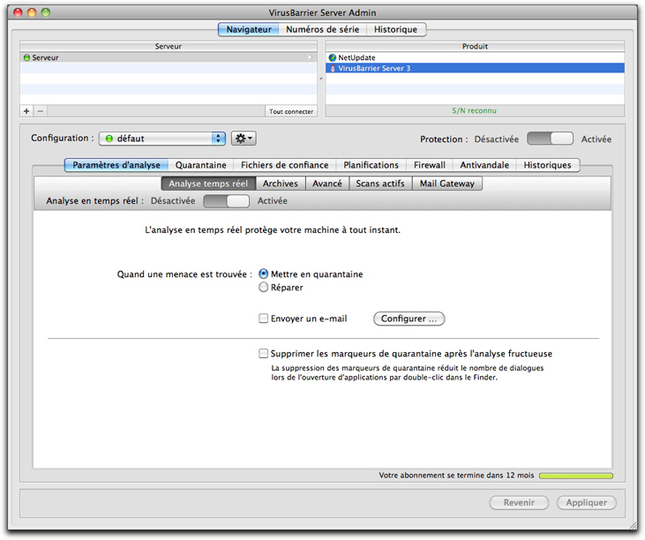Click the splitter handle between the lists

321,79
